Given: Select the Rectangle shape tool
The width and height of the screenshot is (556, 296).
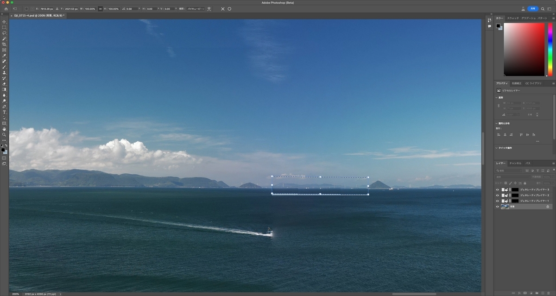Looking at the screenshot, I should (x=4, y=123).
